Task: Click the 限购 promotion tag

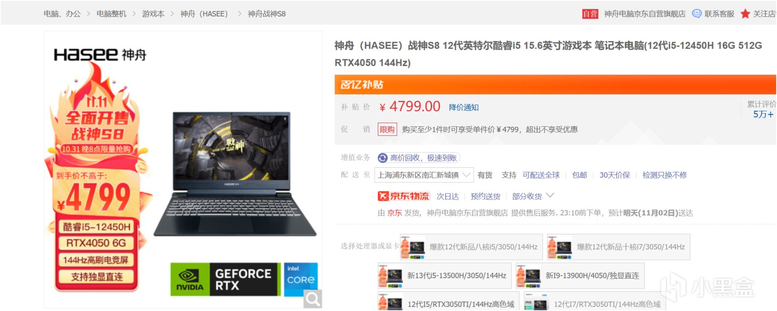Action: coord(387,130)
